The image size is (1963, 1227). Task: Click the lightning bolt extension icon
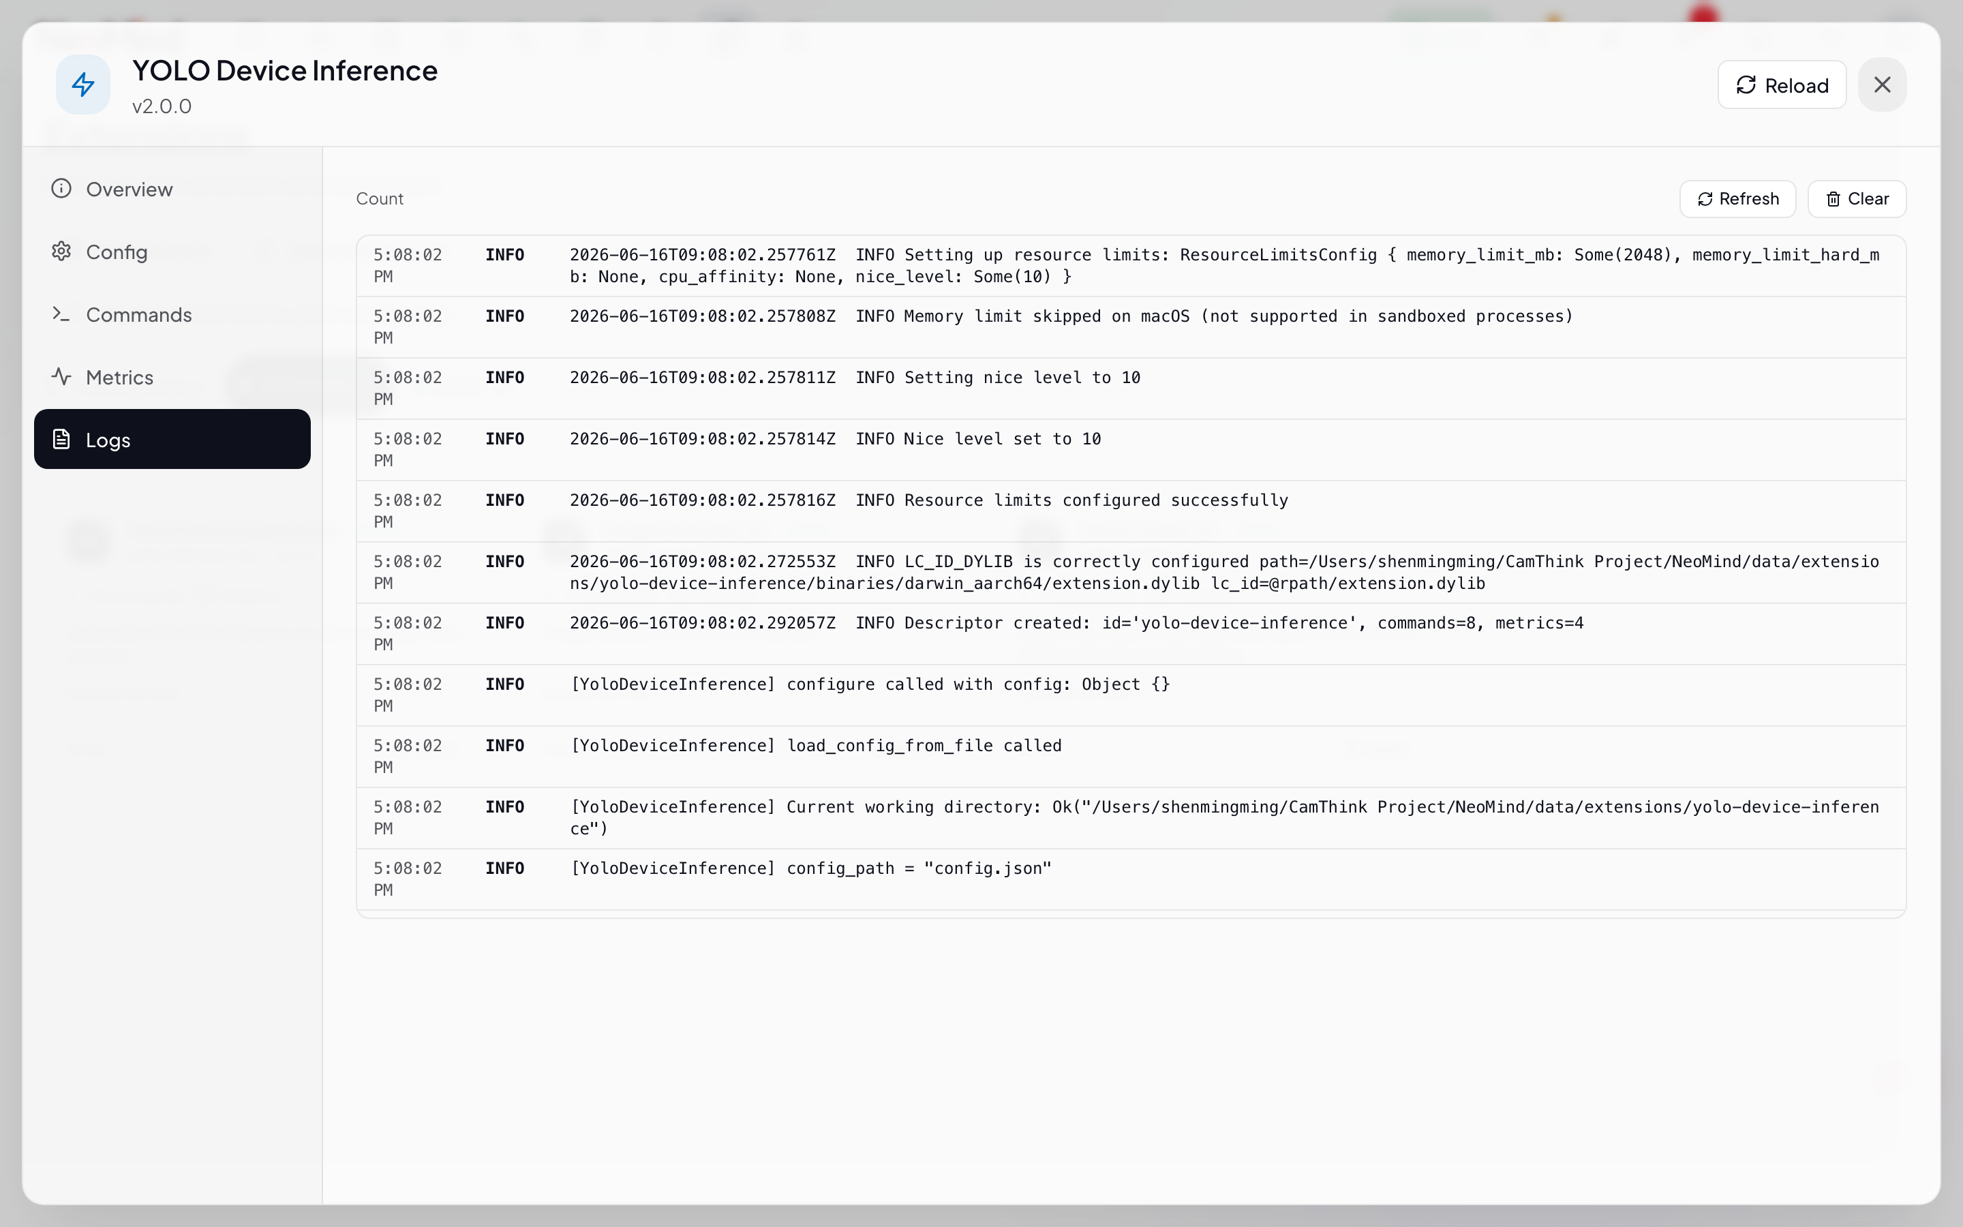pos(82,85)
